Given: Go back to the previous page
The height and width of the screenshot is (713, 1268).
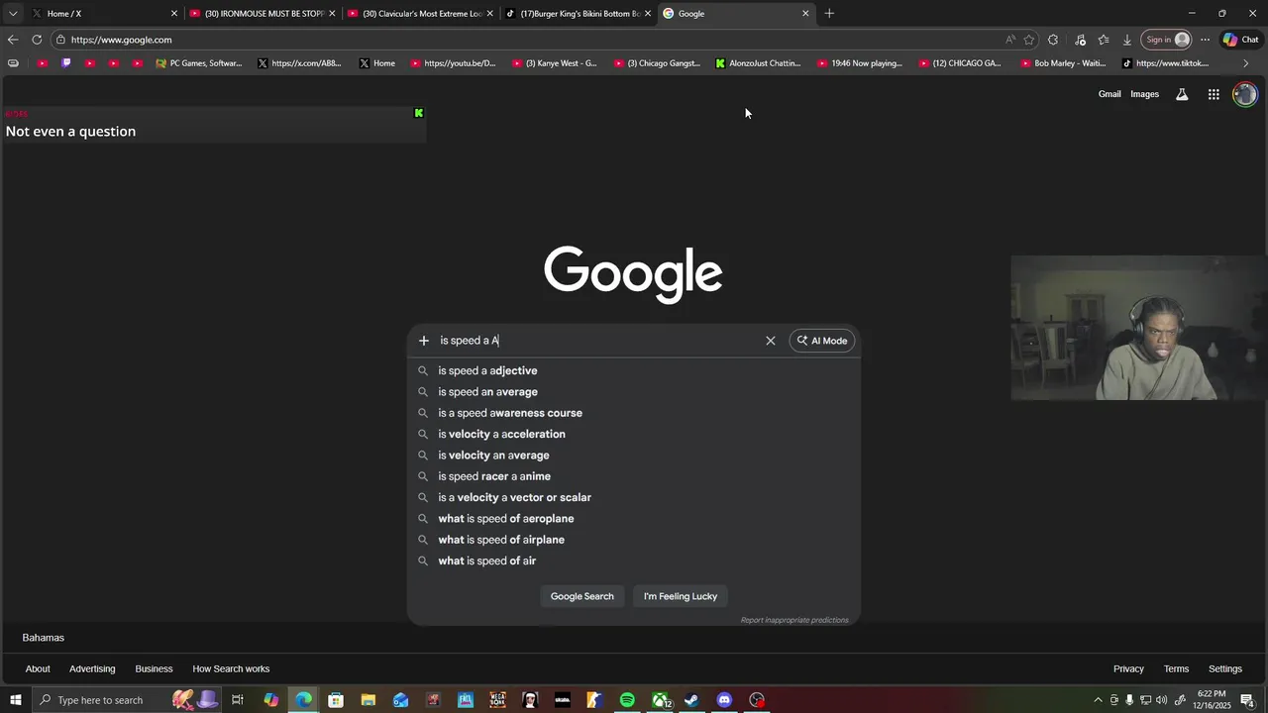Looking at the screenshot, I should pos(12,40).
